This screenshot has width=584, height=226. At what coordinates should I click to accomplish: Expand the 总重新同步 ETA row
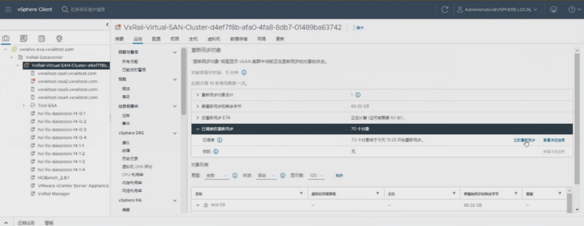coord(198,118)
